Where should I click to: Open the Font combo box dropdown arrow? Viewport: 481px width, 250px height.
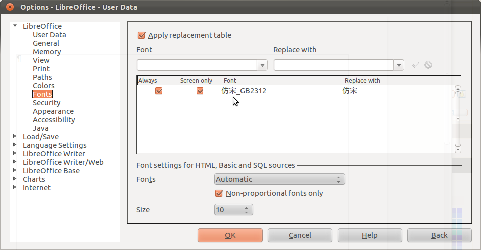tap(262, 65)
